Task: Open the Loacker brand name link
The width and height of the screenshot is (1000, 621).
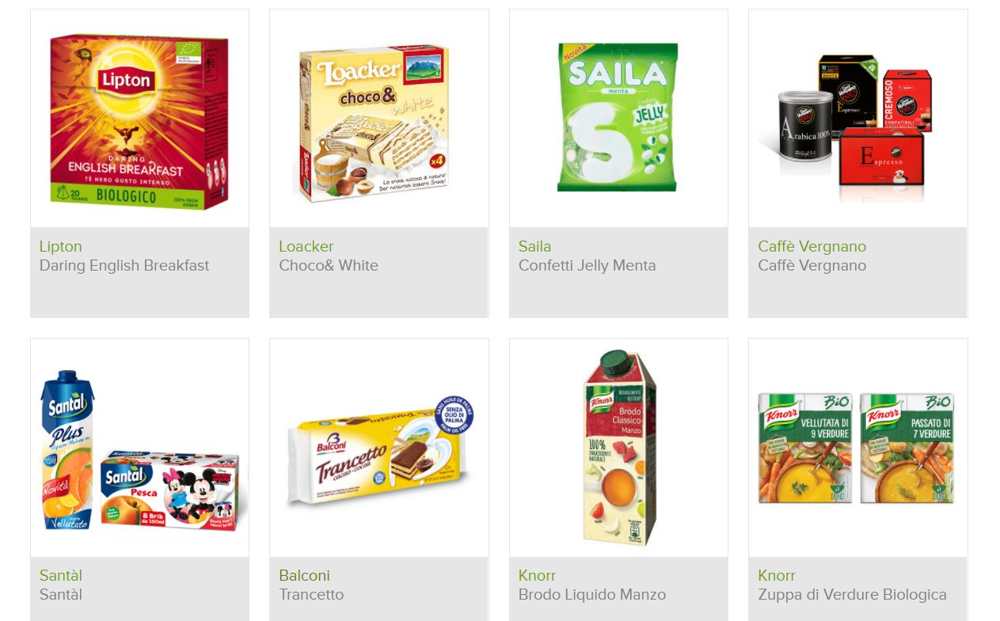Action: tap(306, 246)
